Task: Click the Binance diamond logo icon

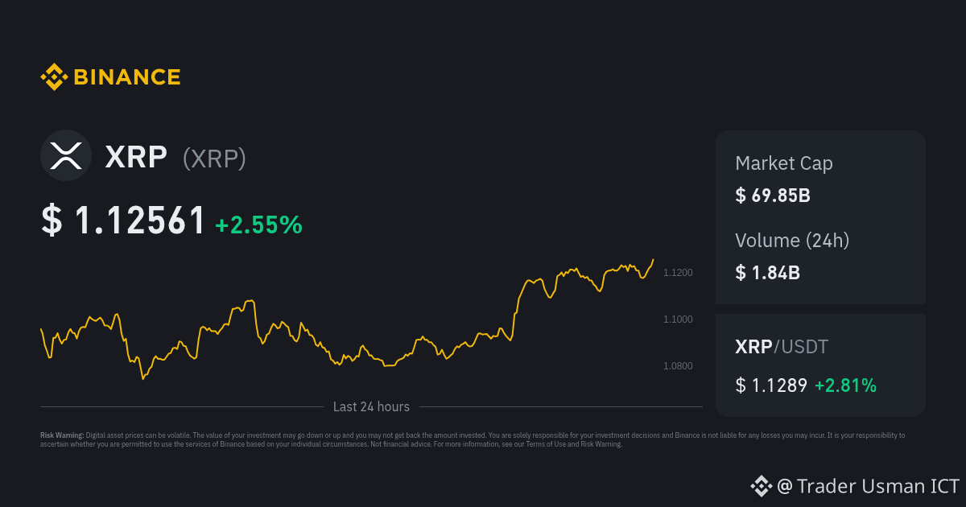Action: tap(54, 77)
